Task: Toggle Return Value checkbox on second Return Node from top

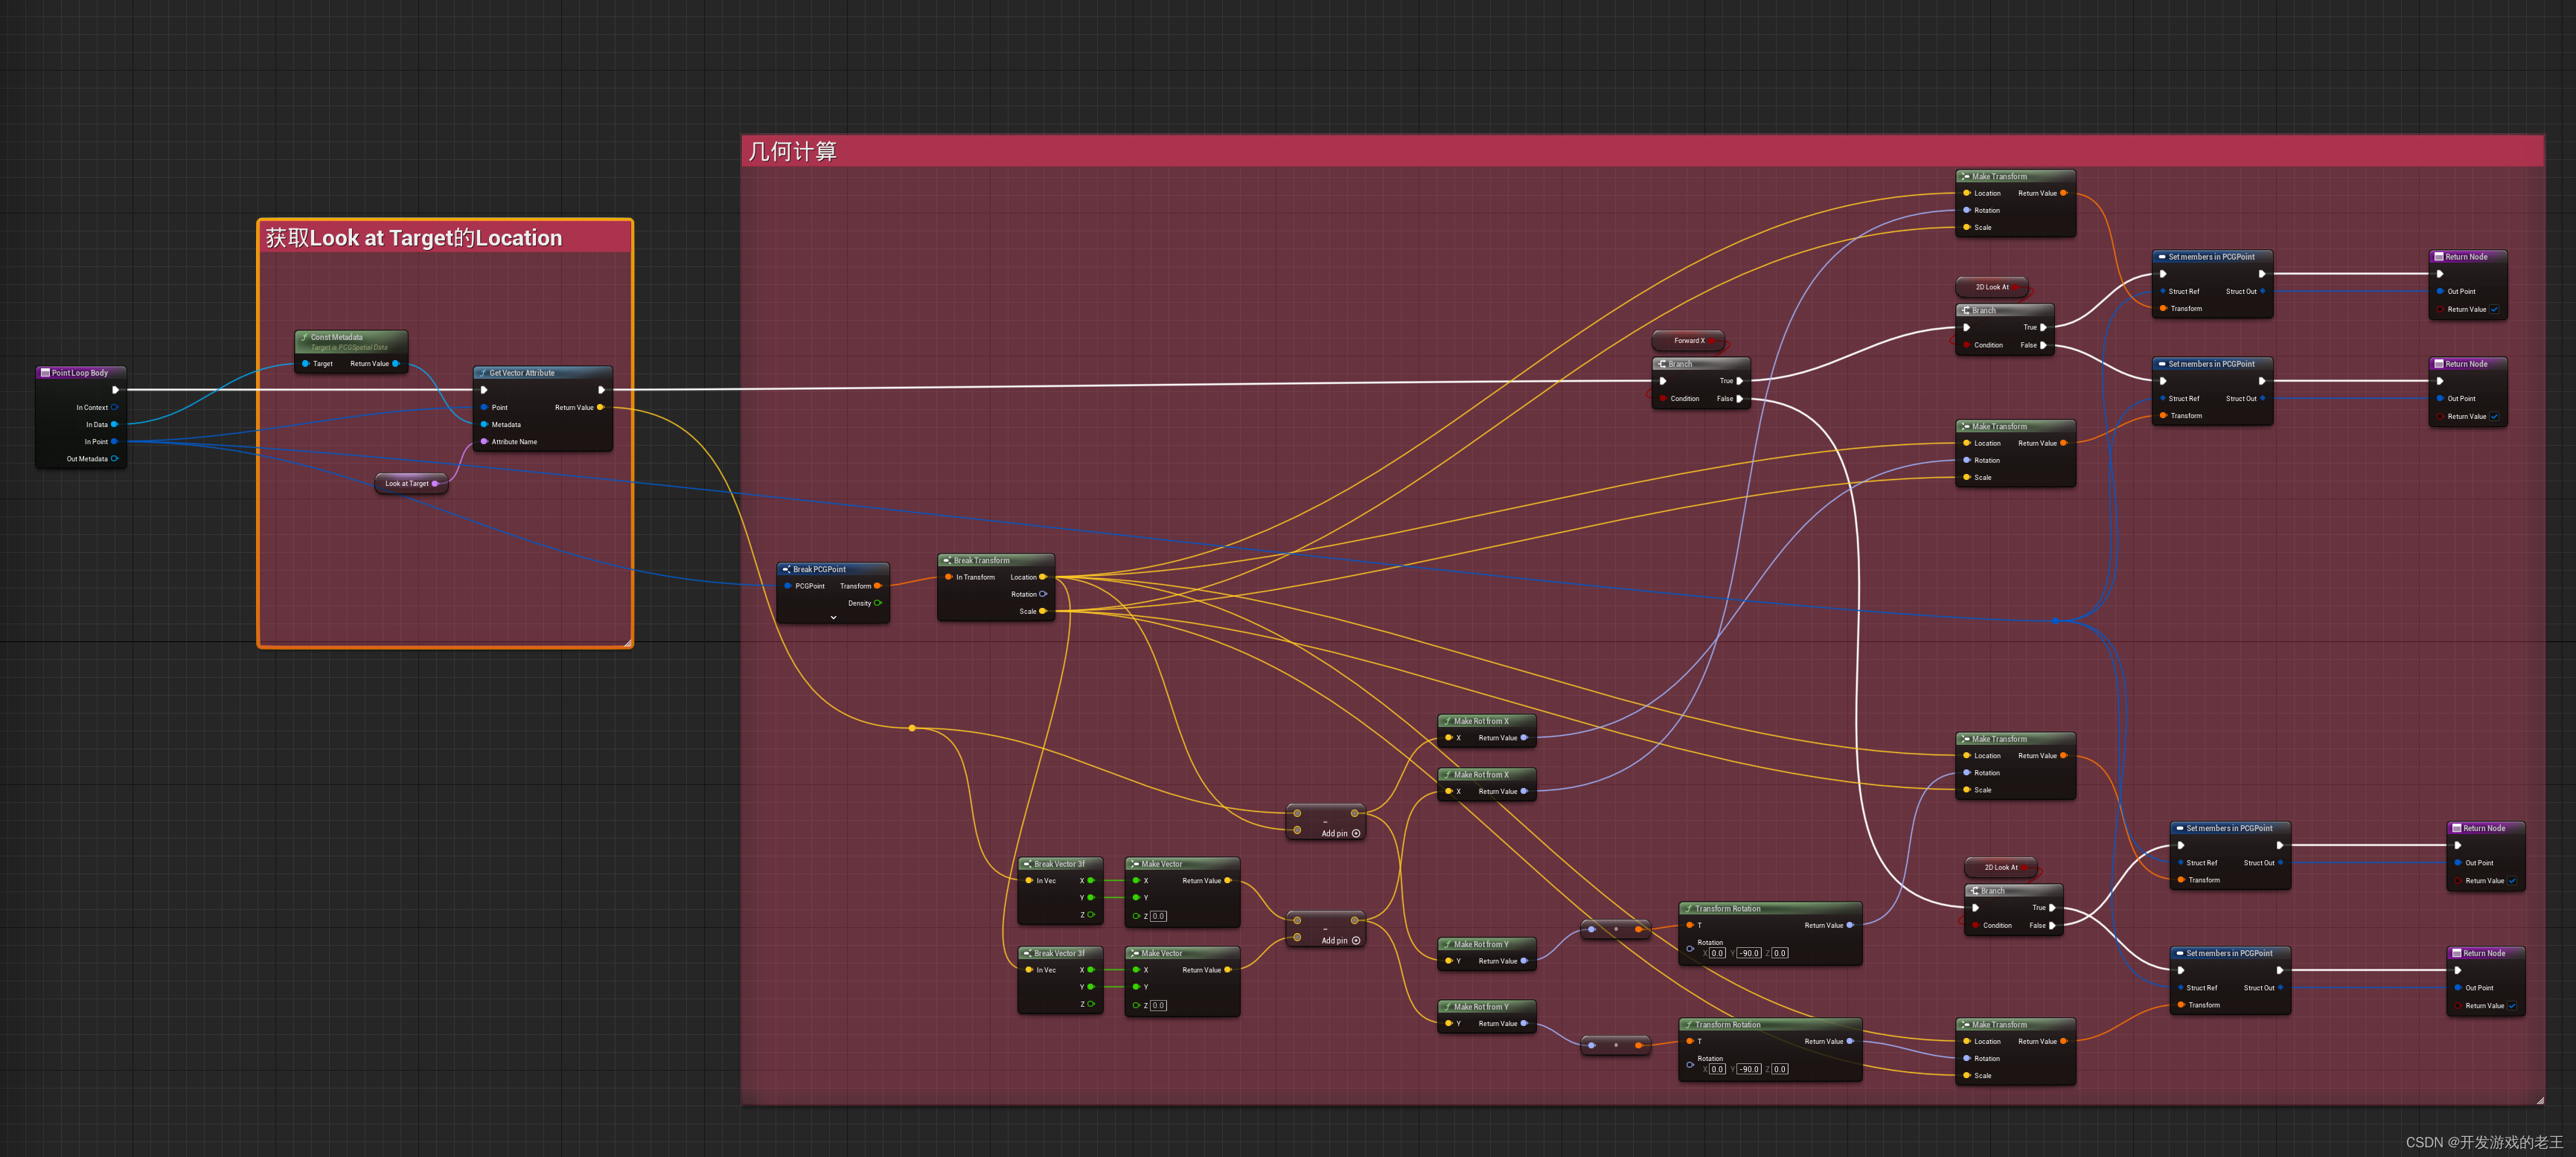Action: (2494, 416)
